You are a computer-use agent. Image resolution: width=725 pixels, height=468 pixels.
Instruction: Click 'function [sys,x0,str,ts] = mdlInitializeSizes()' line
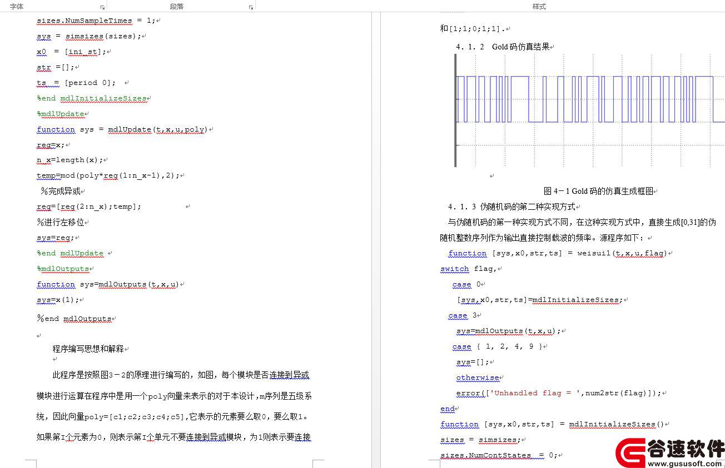552,424
